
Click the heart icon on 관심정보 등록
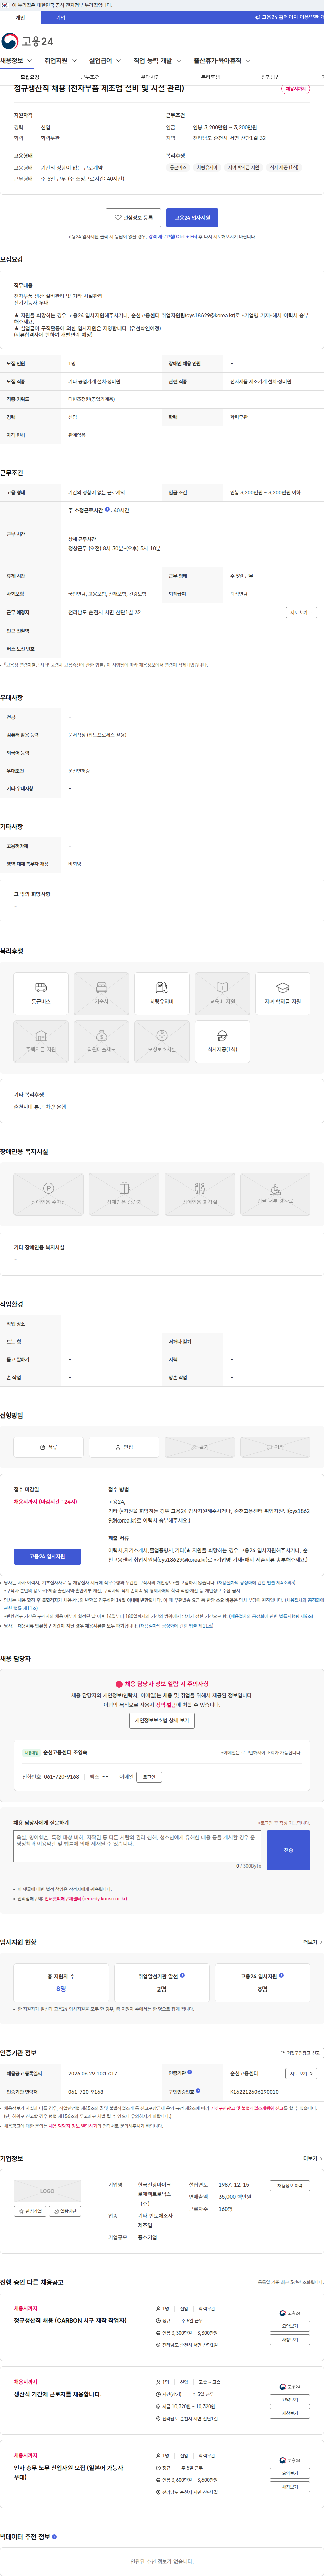coord(118,218)
